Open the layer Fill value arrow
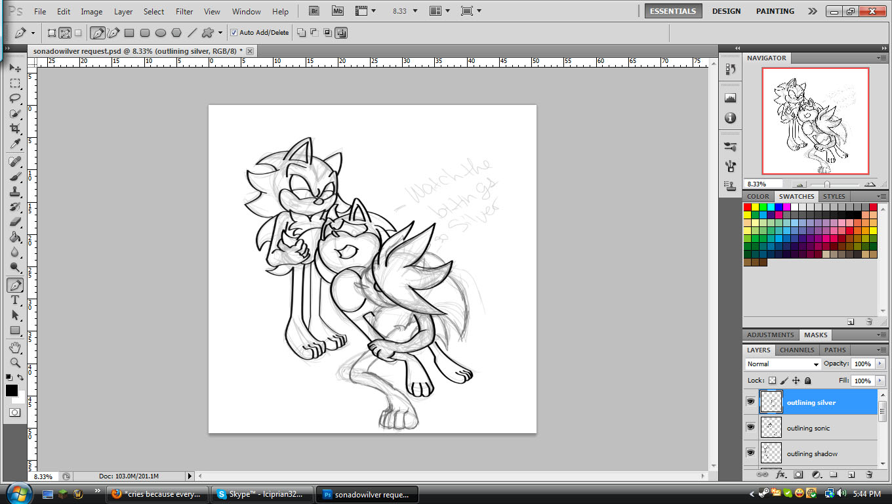This screenshot has height=504, width=892. click(880, 381)
